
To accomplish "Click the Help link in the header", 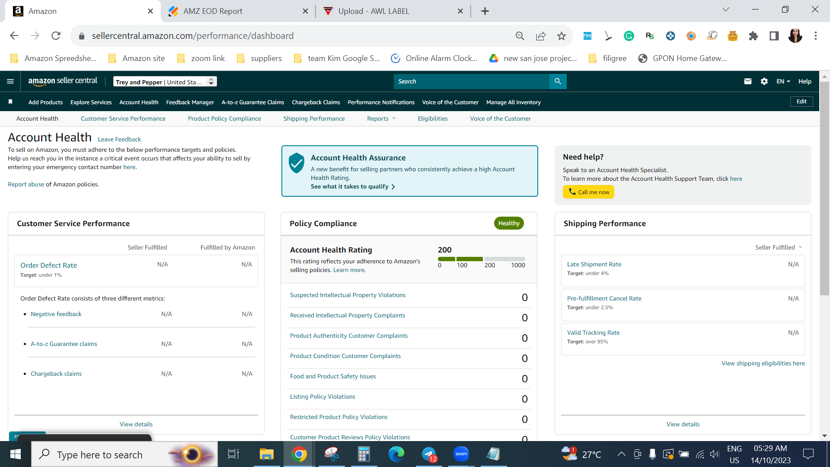I will (x=804, y=81).
